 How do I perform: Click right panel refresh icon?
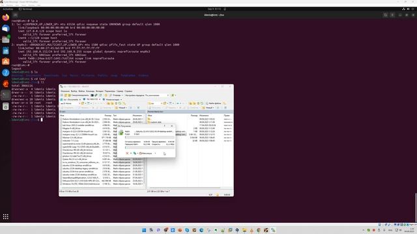pos(202,103)
